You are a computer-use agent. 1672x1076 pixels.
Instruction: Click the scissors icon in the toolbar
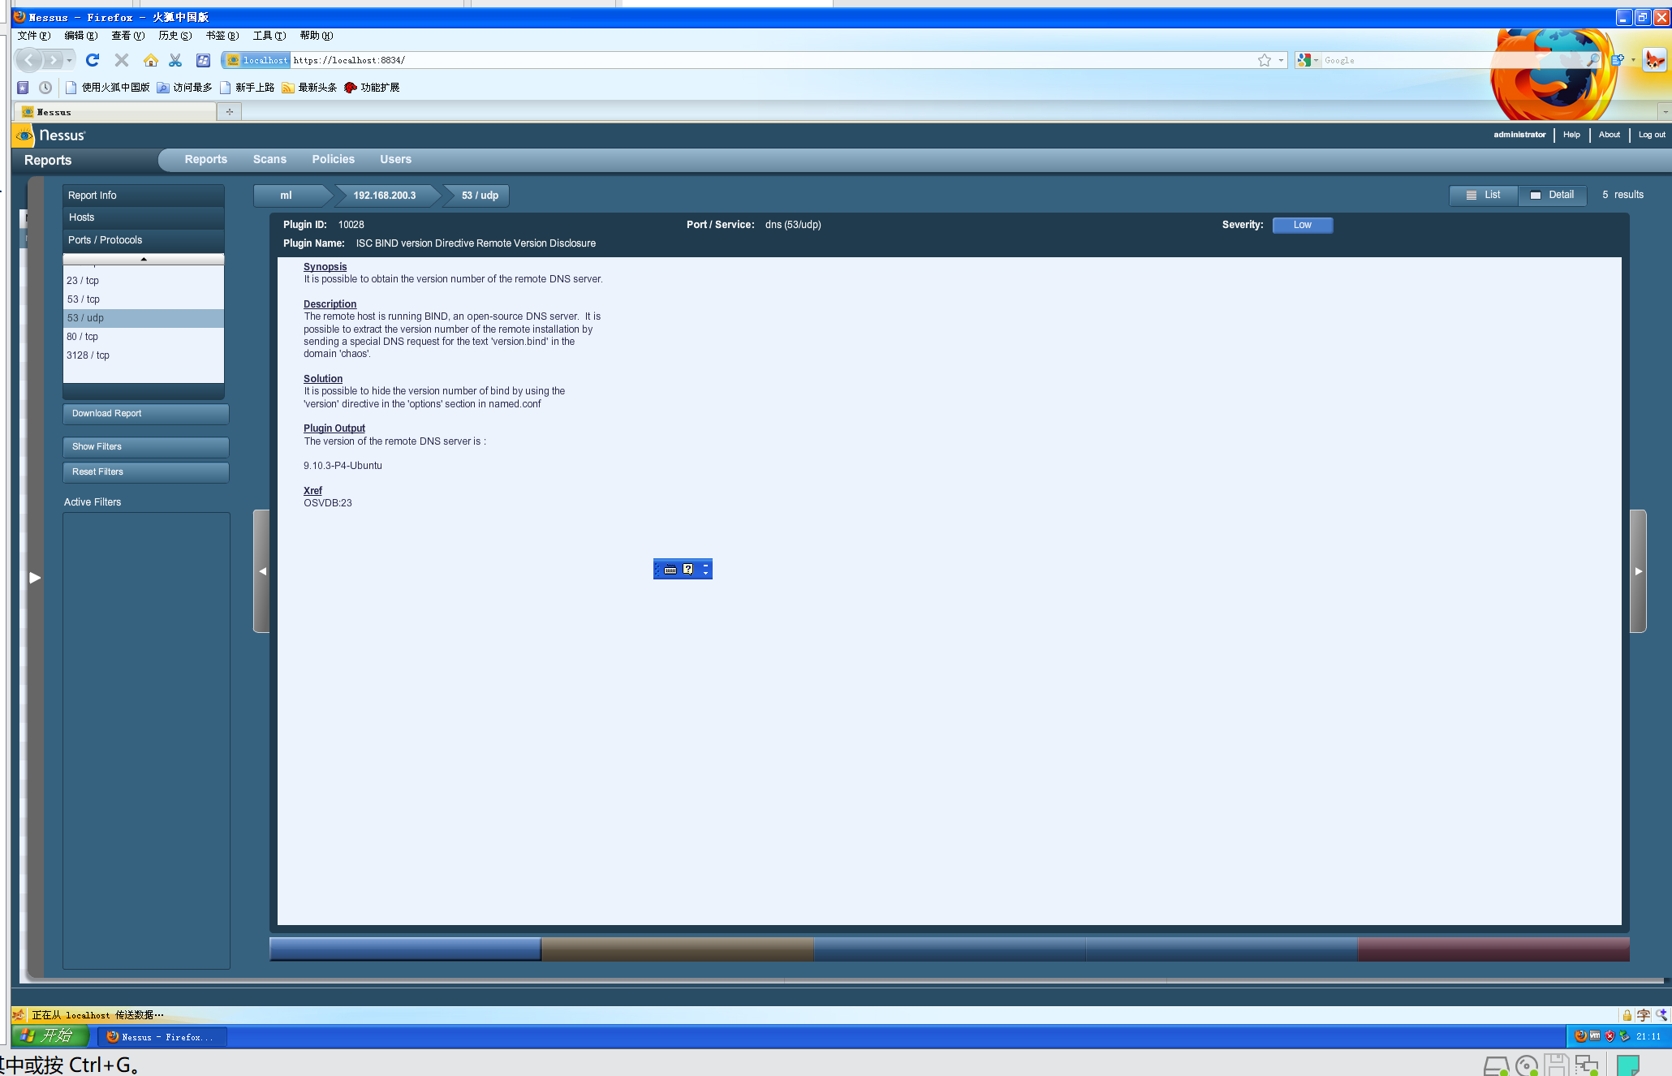click(x=175, y=60)
